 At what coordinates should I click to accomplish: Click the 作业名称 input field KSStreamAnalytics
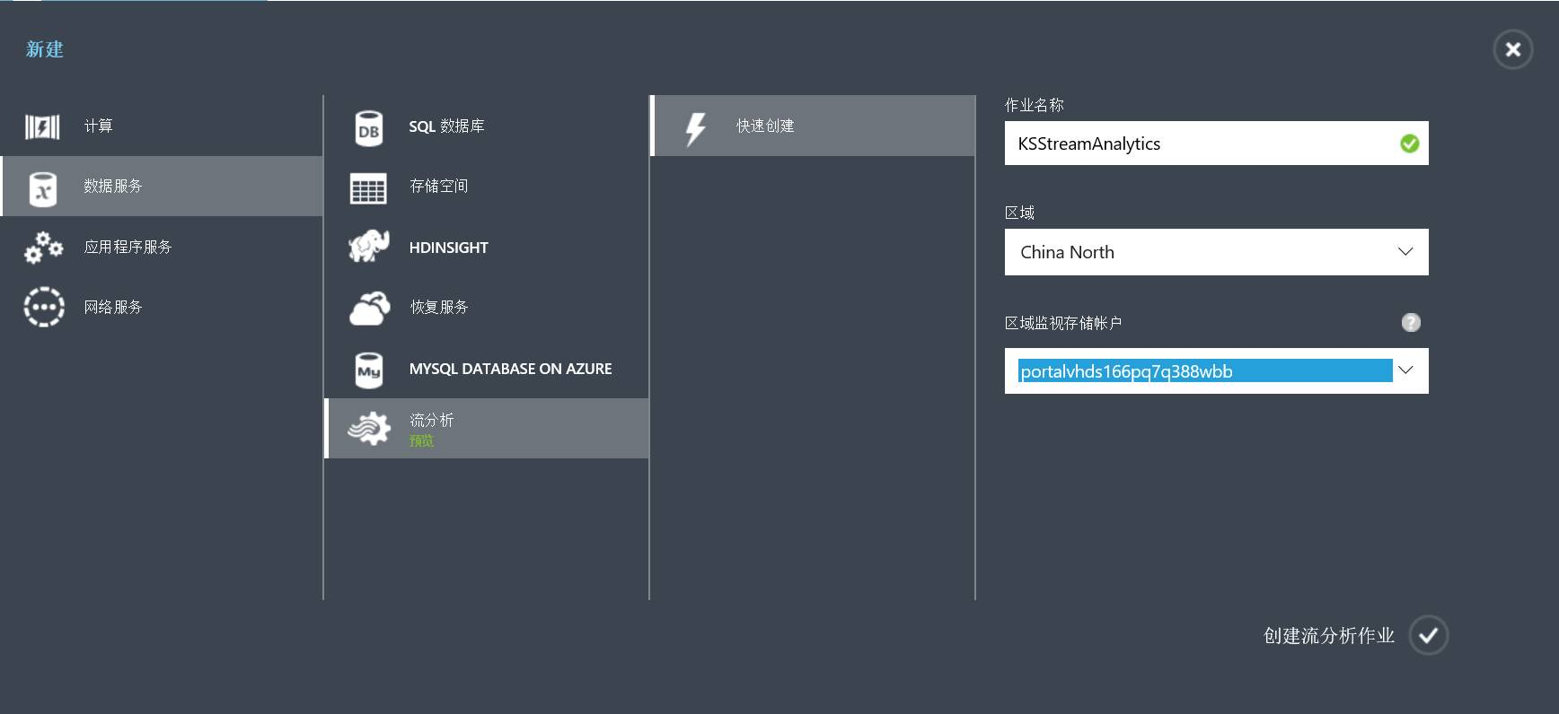tap(1216, 144)
